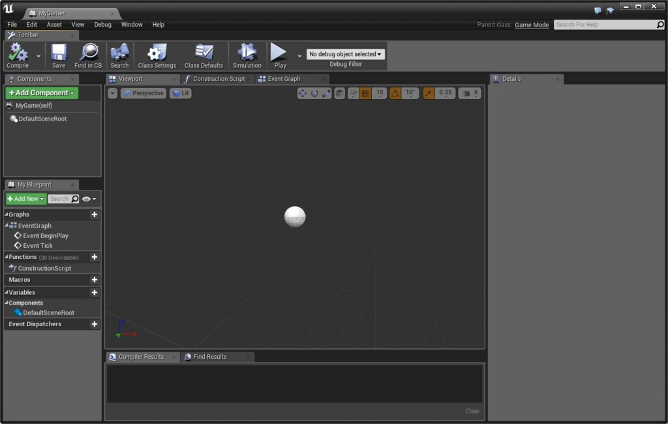Toggle rotation snapping on or off
Viewport: 668px width, 424px height.
395,93
